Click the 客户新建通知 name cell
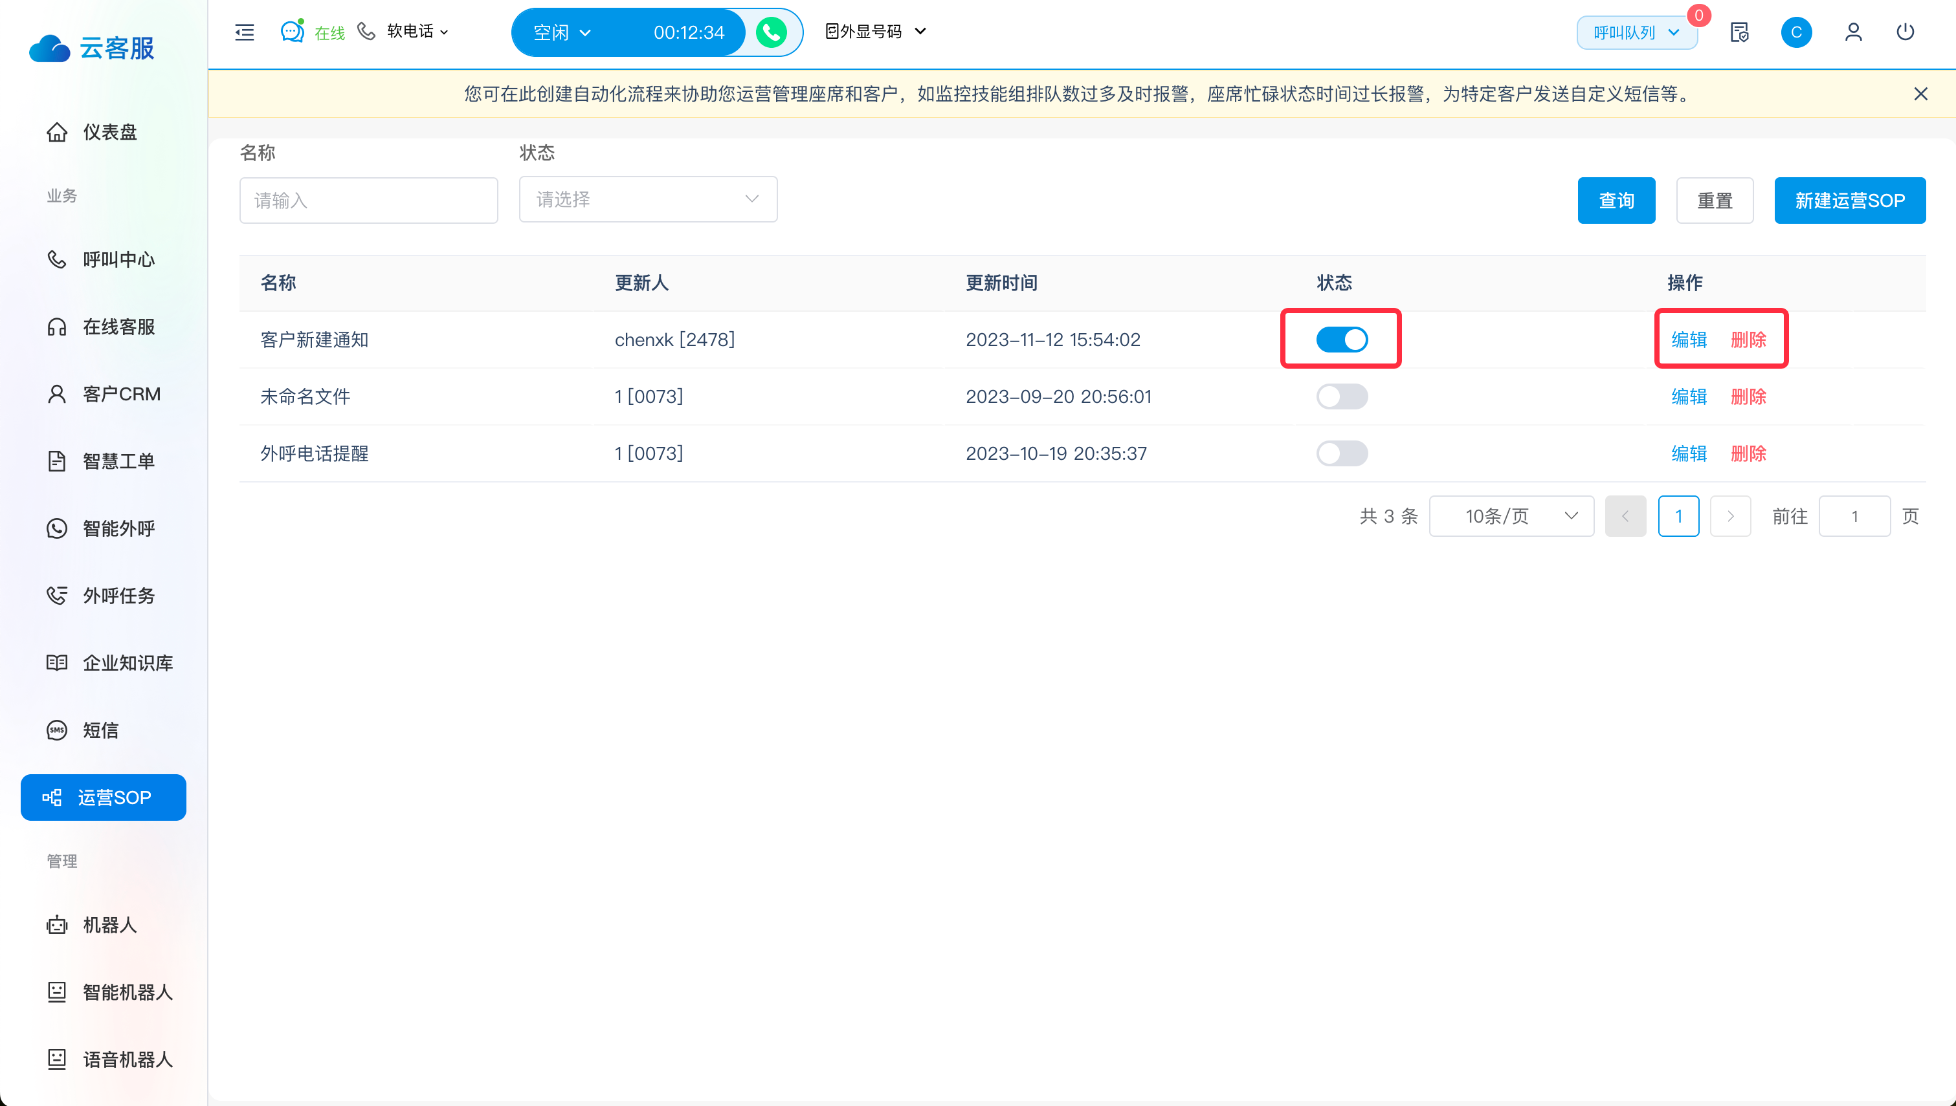This screenshot has width=1956, height=1106. pos(314,340)
